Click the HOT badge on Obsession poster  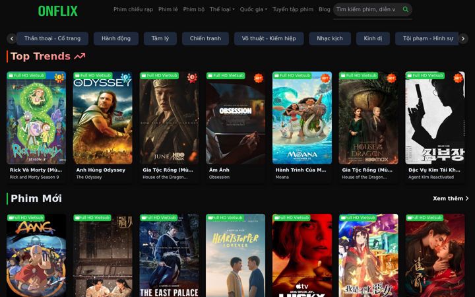[x=259, y=78]
